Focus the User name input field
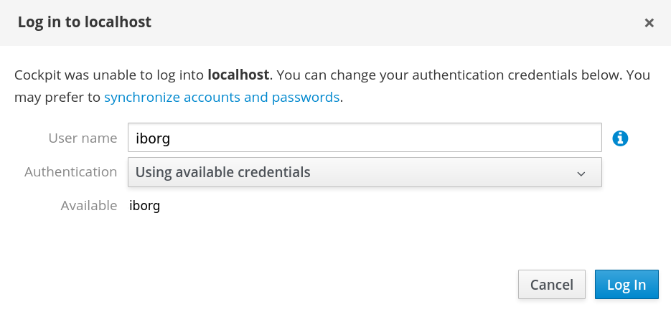 click(x=365, y=138)
